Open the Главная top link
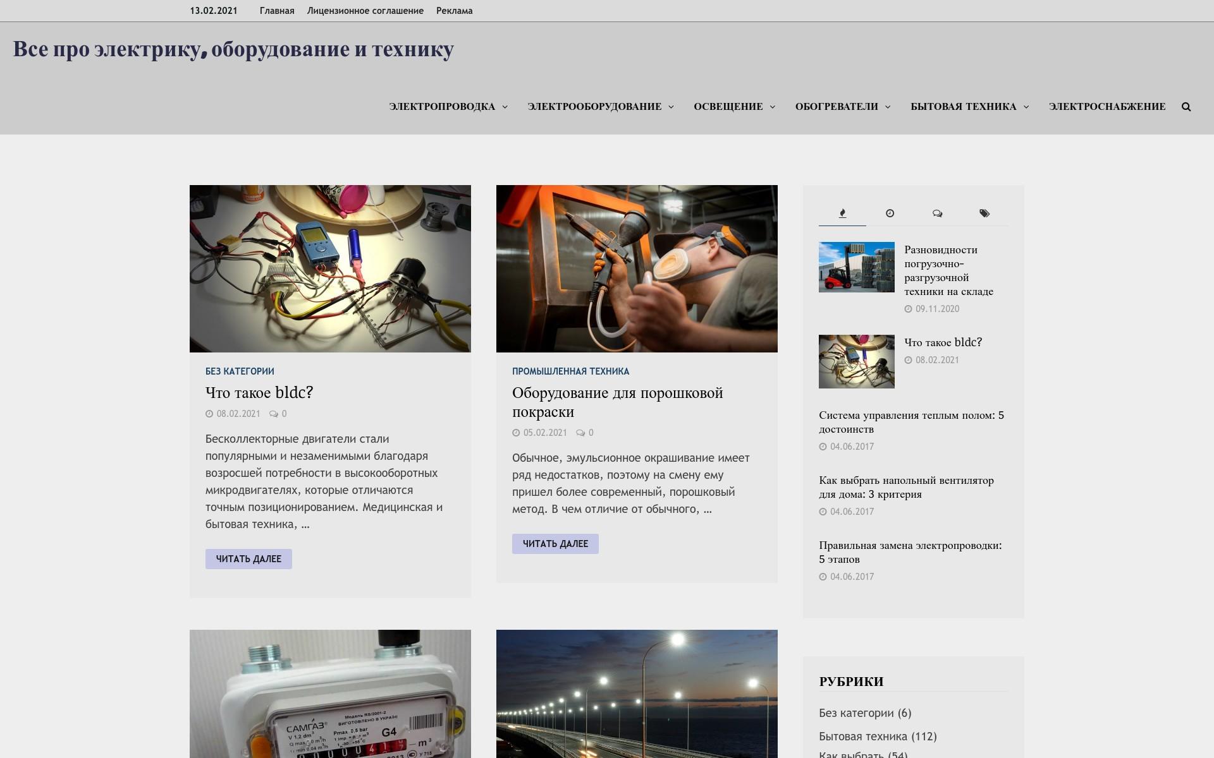 pos(277,11)
